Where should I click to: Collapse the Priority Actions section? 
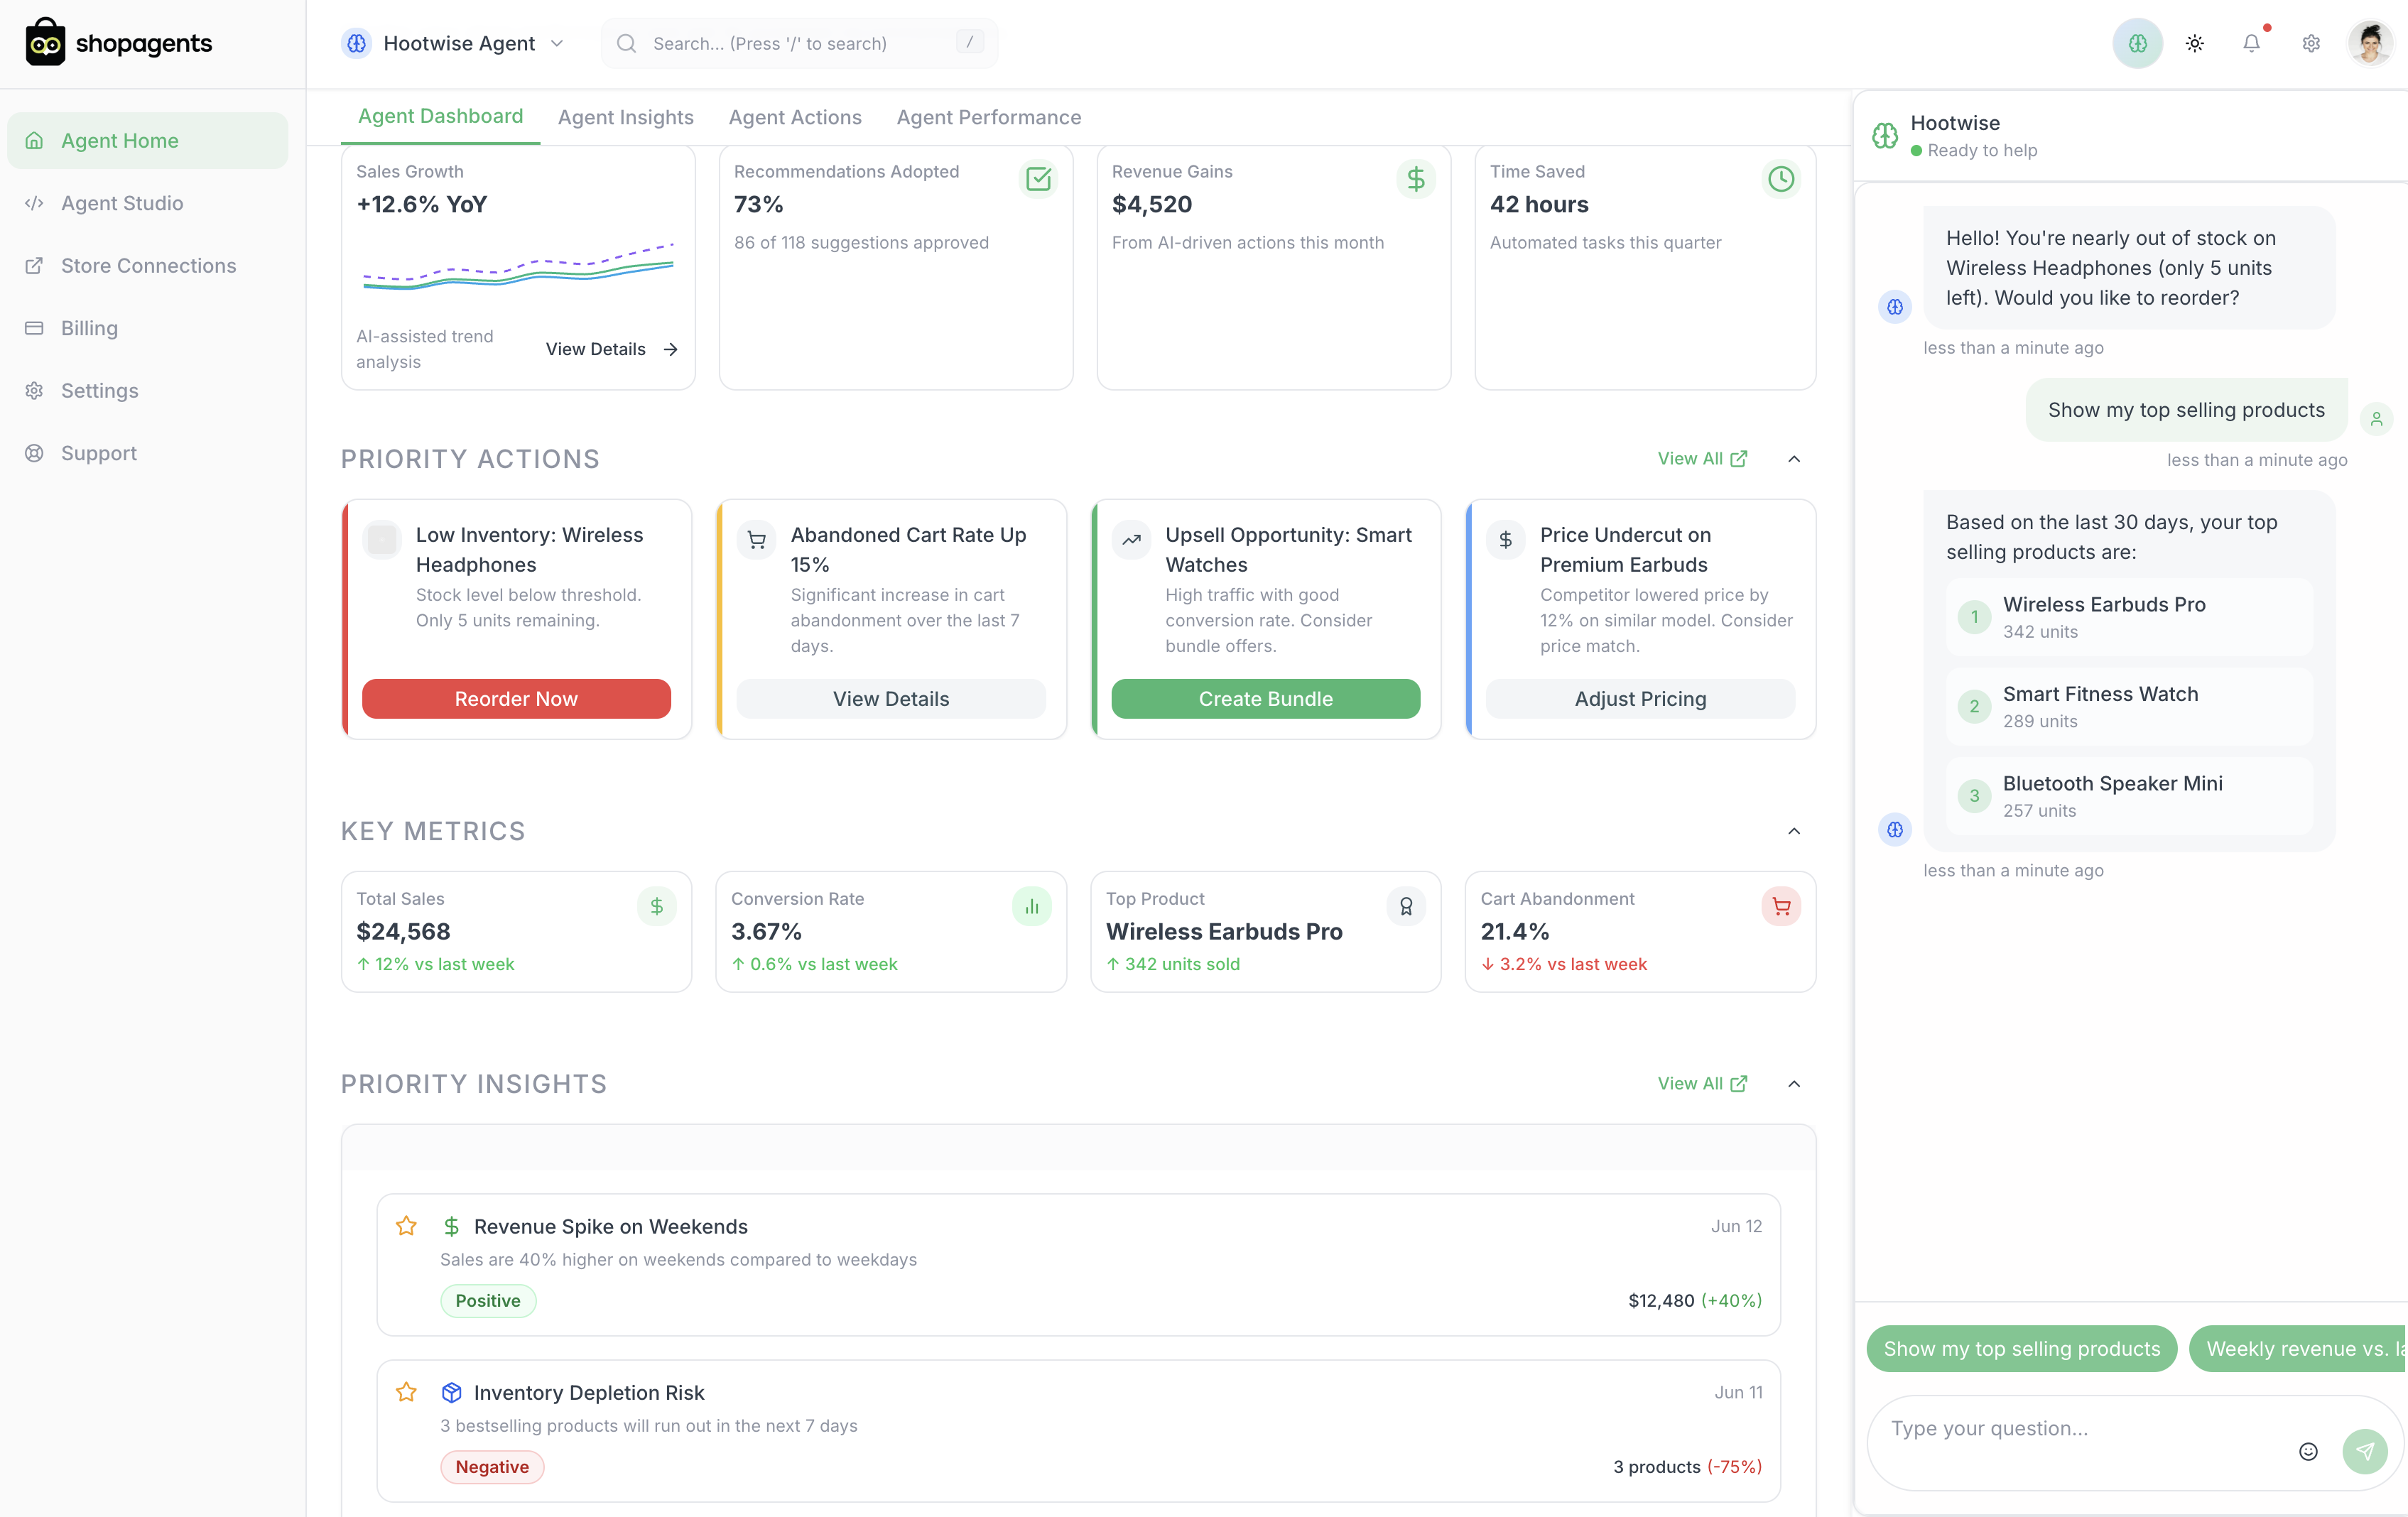(1794, 459)
